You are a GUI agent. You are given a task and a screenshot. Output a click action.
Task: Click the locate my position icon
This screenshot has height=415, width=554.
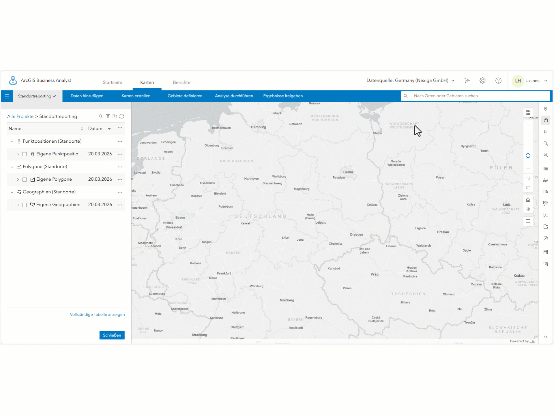point(528,209)
